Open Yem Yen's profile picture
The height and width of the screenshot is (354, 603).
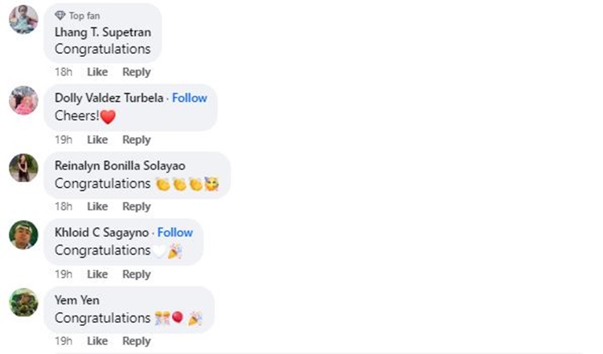[23, 303]
